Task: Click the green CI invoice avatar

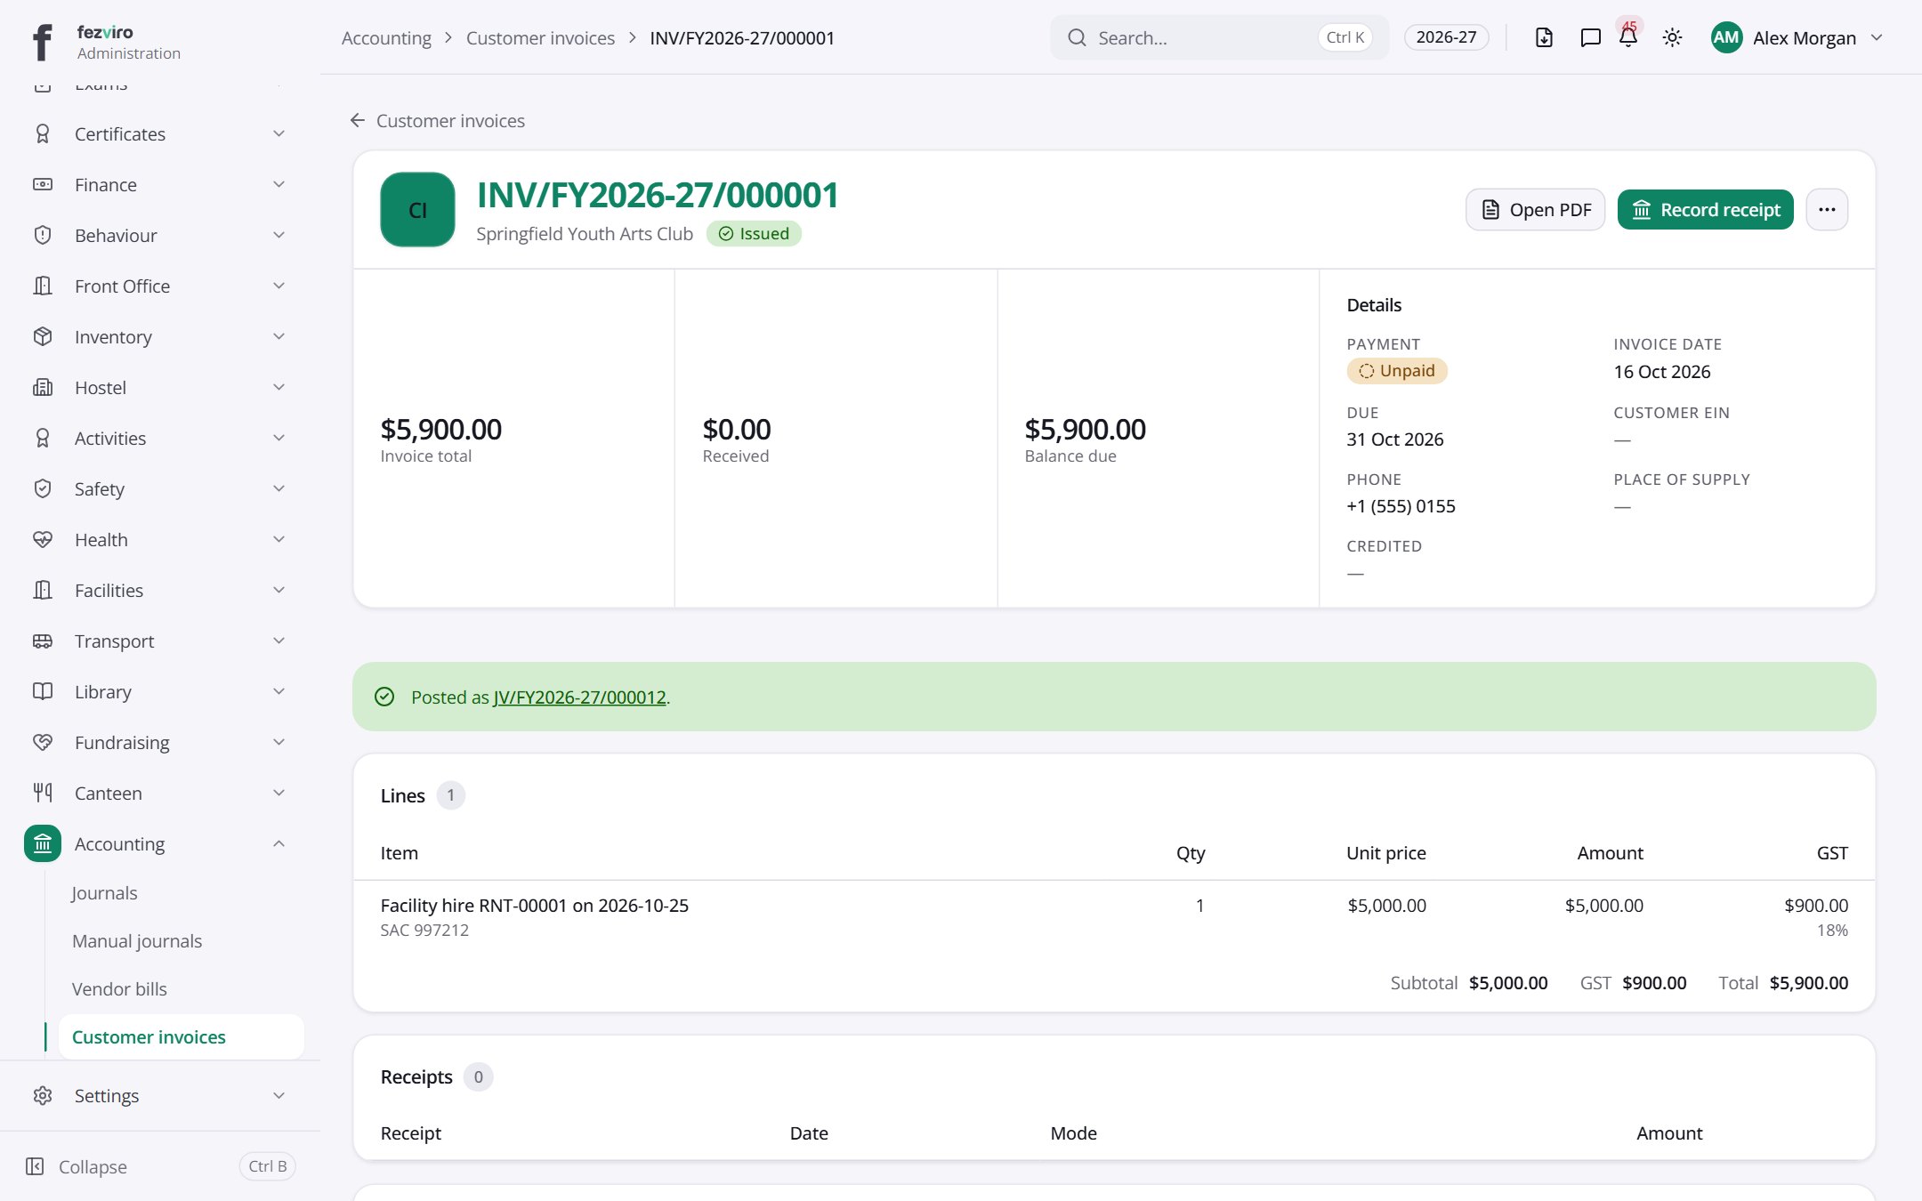Action: click(x=417, y=210)
